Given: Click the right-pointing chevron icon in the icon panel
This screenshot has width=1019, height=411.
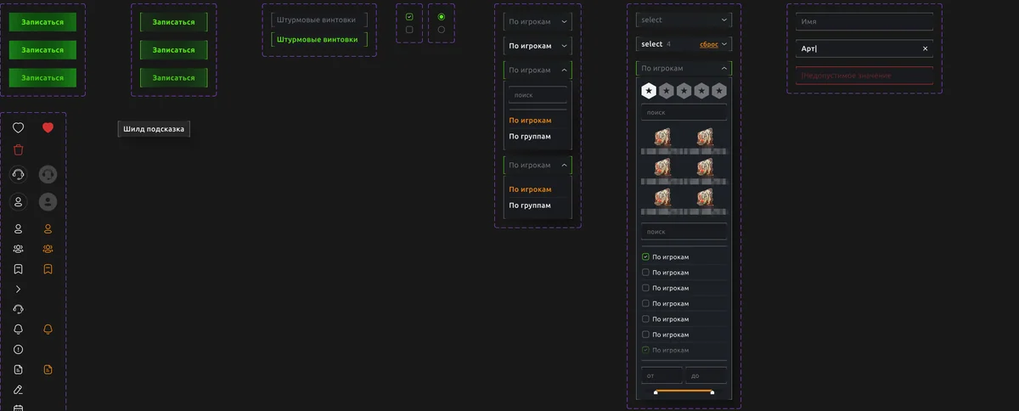Looking at the screenshot, I should [x=19, y=290].
